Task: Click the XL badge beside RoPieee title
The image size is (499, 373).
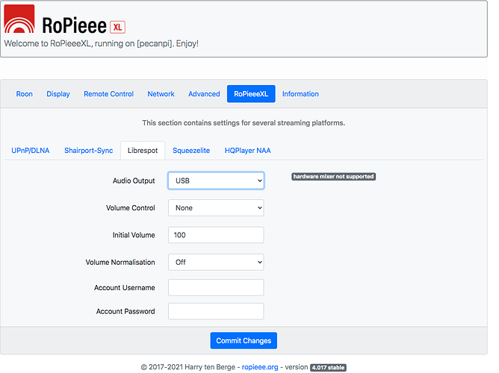Action: coord(117,27)
